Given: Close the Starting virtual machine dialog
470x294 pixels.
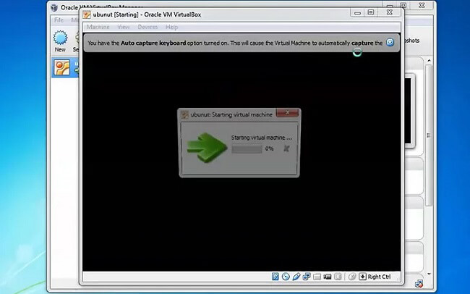Looking at the screenshot, I should [x=287, y=113].
